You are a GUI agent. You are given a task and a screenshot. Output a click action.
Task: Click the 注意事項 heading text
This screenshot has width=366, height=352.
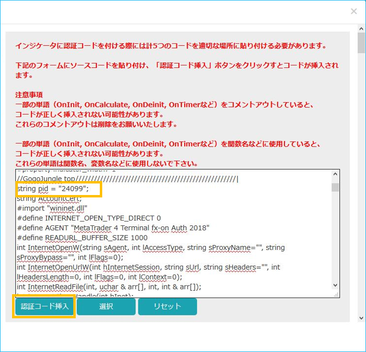pyautogui.click(x=29, y=95)
